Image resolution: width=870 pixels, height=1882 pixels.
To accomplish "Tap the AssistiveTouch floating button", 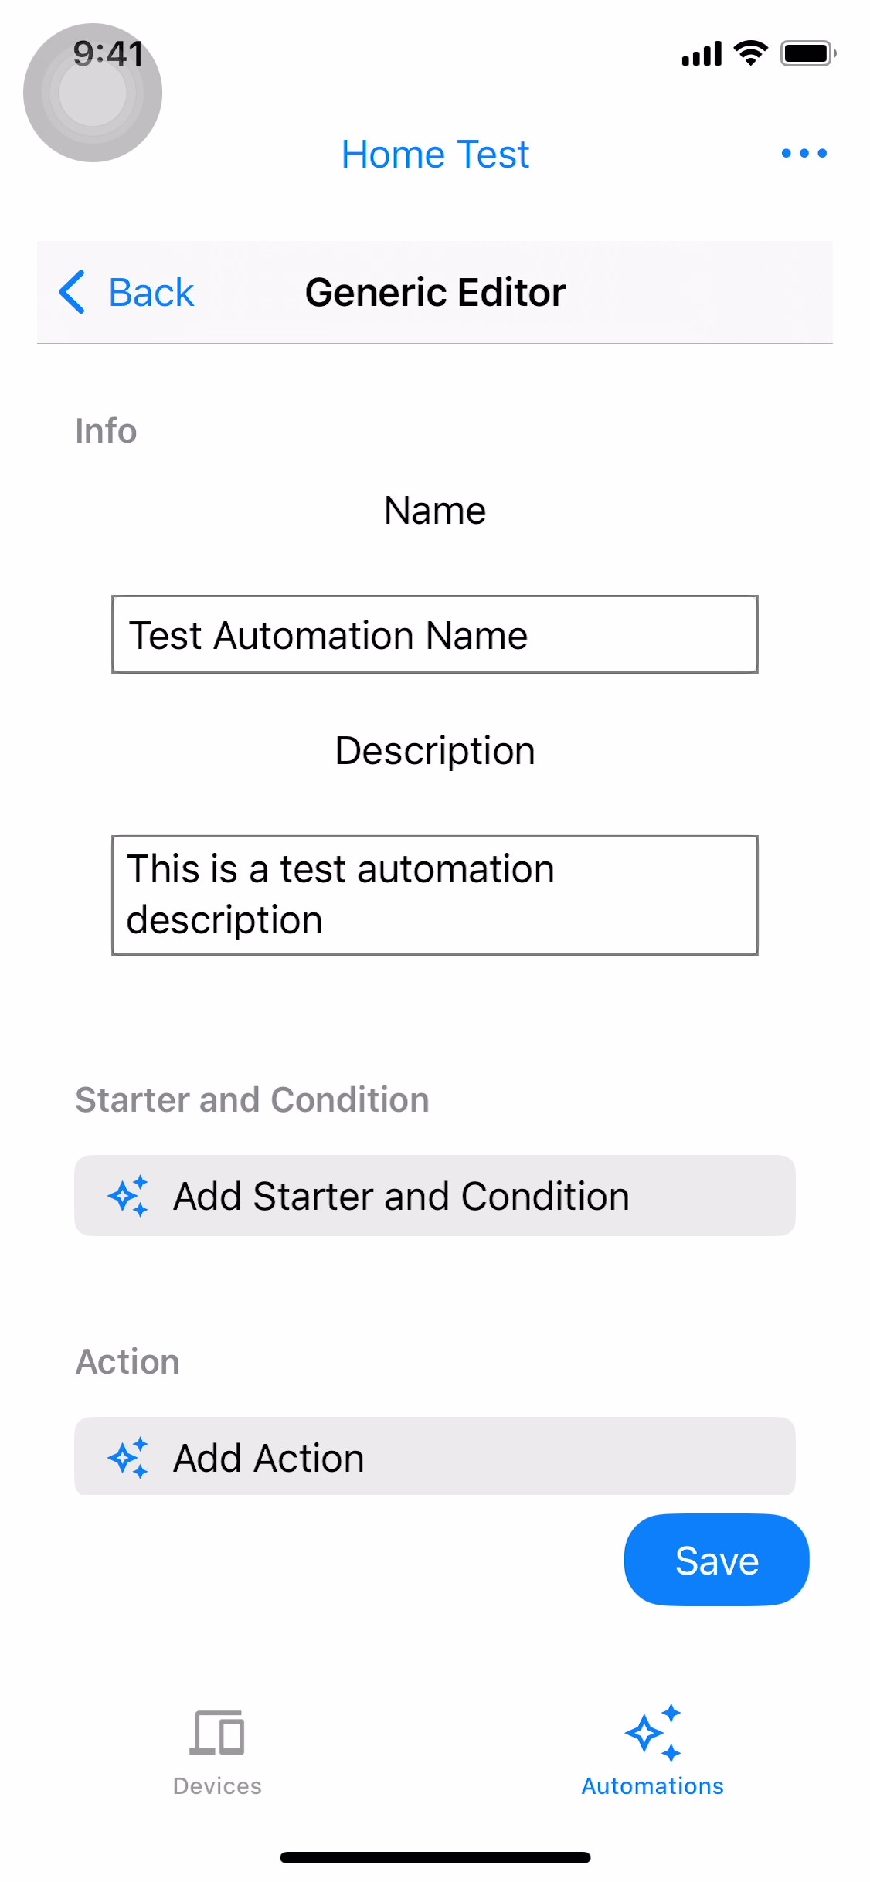I will (x=93, y=93).
